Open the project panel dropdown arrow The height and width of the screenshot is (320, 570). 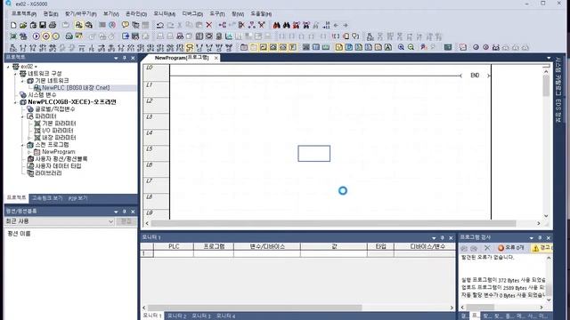116,58
